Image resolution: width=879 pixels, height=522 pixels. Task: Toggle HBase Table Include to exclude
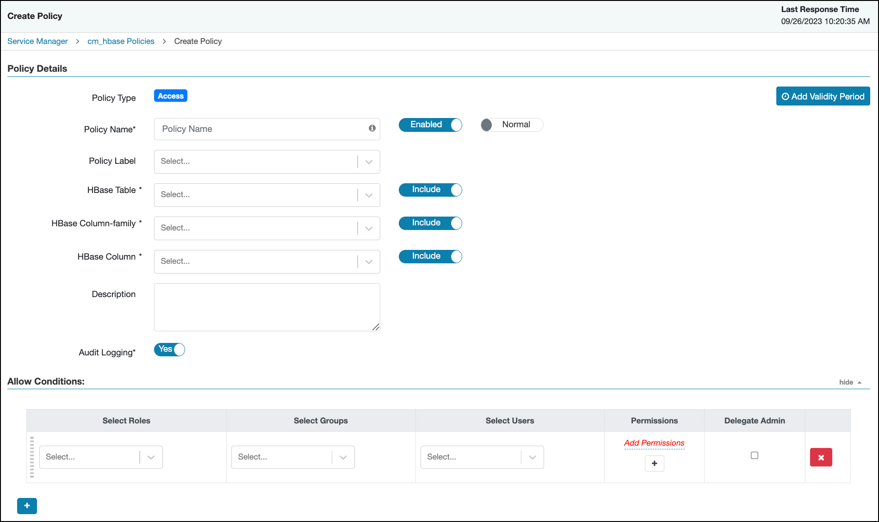click(430, 190)
